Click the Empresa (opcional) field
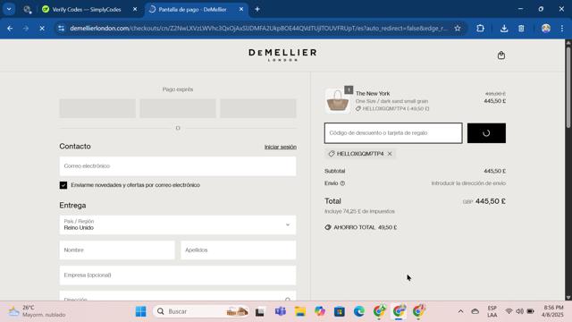572x322 pixels. [x=178, y=275]
